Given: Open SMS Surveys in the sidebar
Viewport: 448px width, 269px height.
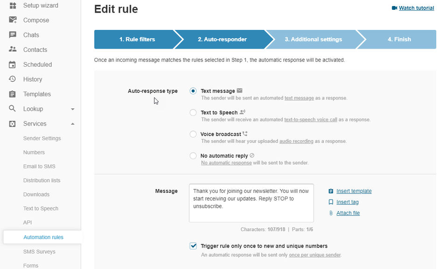Looking at the screenshot, I should coord(39,252).
